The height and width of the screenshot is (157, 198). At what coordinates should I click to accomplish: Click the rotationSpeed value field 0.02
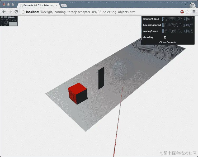188,19
